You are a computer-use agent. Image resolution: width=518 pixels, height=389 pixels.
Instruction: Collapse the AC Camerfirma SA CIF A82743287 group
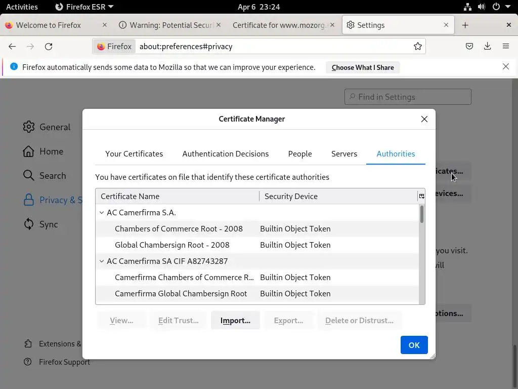[x=102, y=261]
